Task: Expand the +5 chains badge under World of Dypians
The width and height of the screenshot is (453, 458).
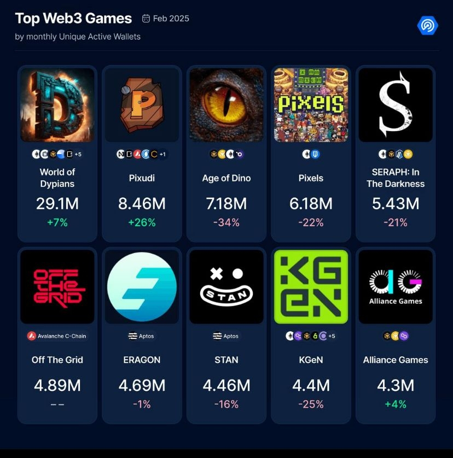Action: (x=78, y=154)
